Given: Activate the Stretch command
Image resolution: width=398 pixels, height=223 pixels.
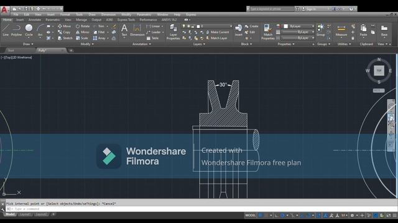Looking at the screenshot, I should pos(65,38).
